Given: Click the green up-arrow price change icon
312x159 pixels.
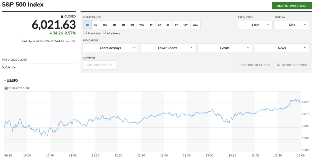Looking at the screenshot, I should coord(51,33).
